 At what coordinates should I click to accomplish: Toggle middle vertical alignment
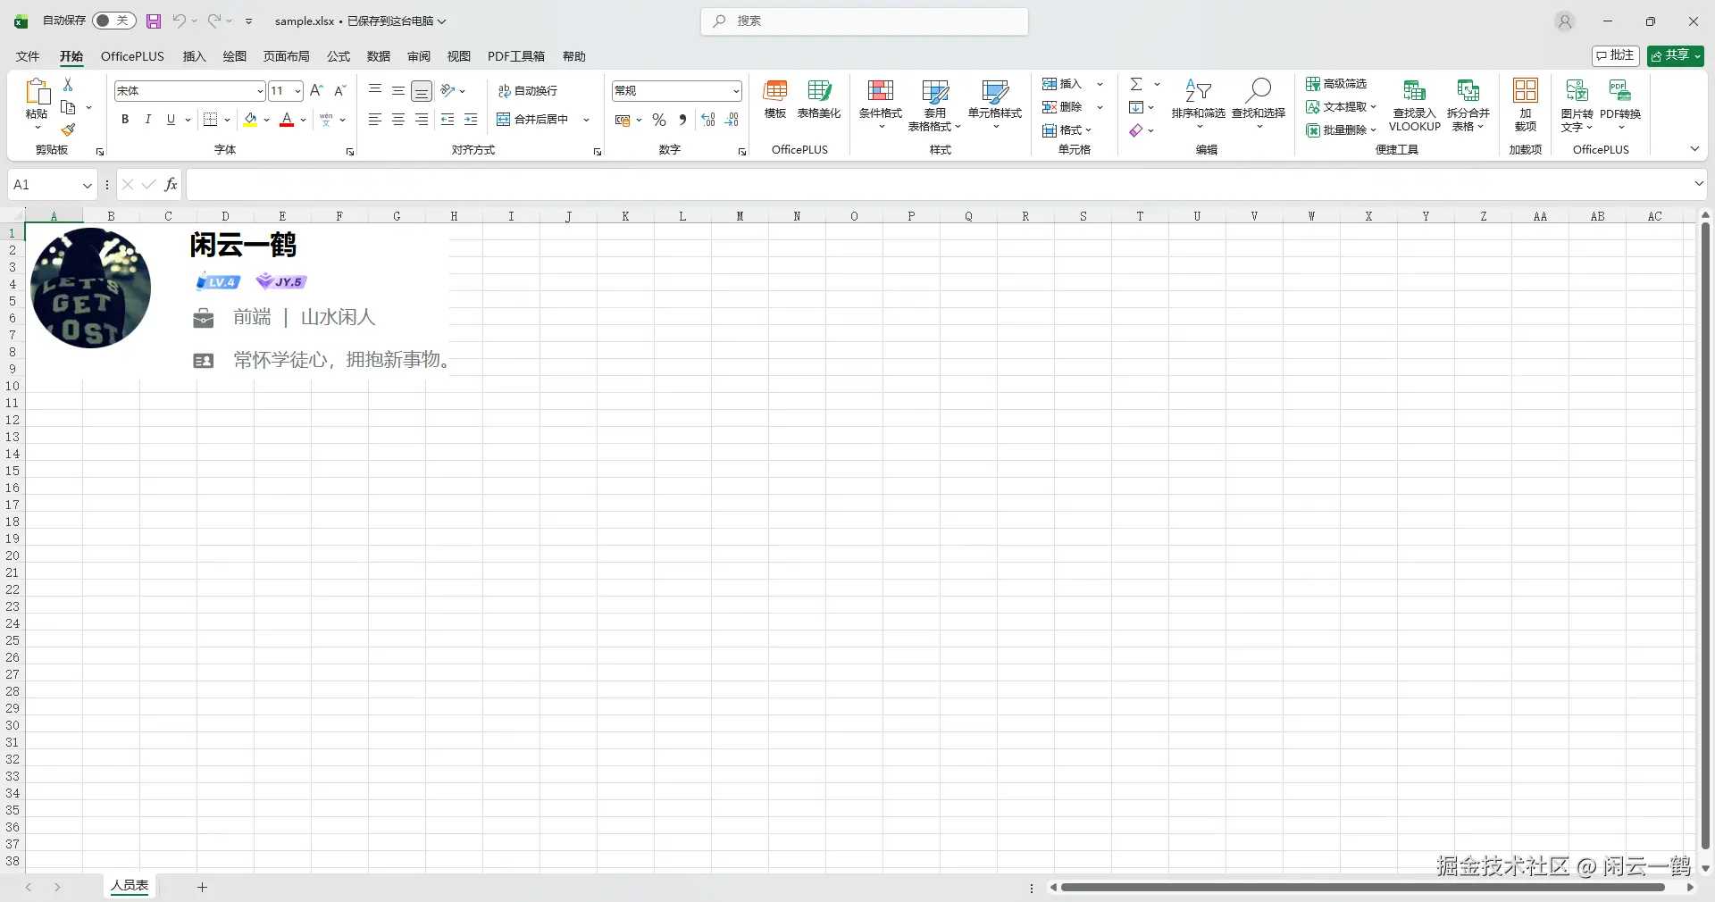[398, 90]
